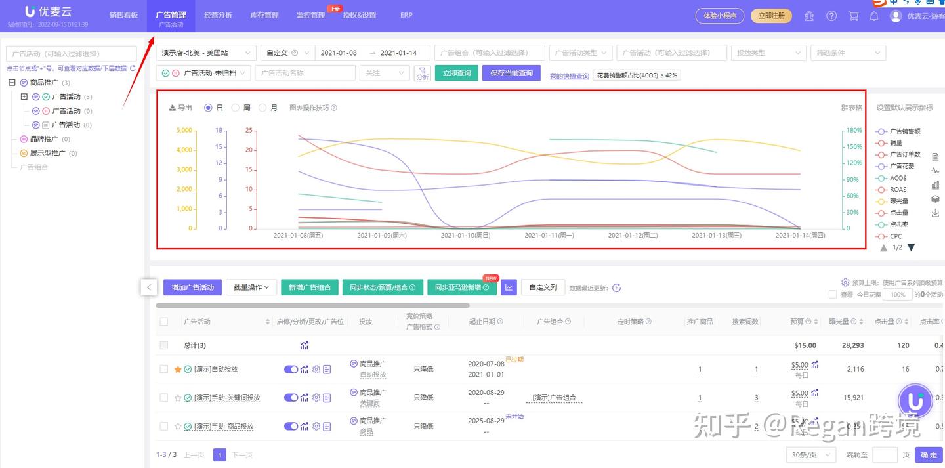Open 30条/页 page size dropdown
The image size is (945, 468).
tap(811, 455)
